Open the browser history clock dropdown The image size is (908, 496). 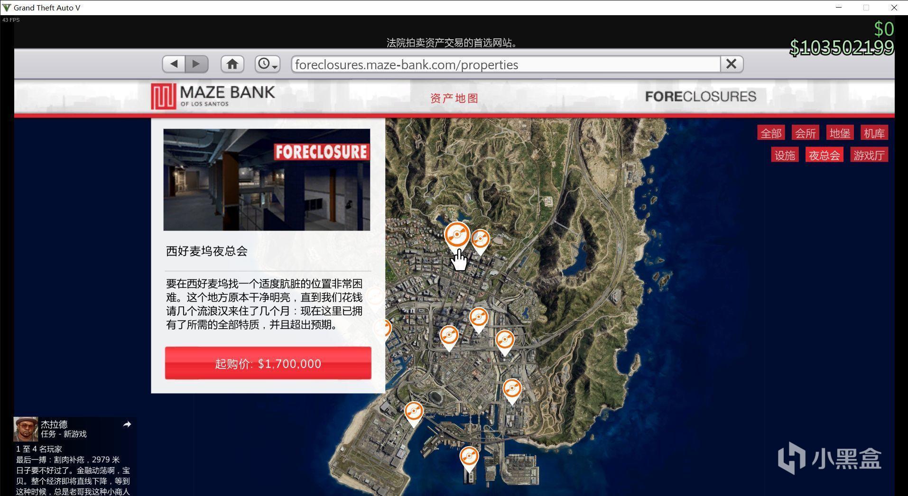(267, 64)
